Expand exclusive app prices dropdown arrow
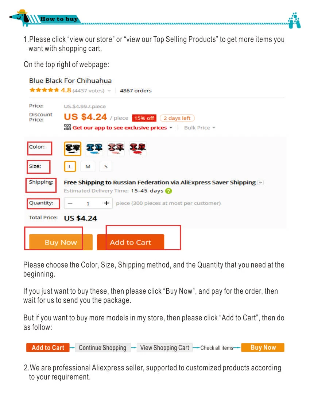Image resolution: width=310 pixels, height=393 pixels. point(171,128)
